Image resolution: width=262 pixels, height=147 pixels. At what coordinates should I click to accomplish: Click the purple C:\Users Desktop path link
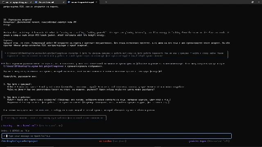(34, 66)
